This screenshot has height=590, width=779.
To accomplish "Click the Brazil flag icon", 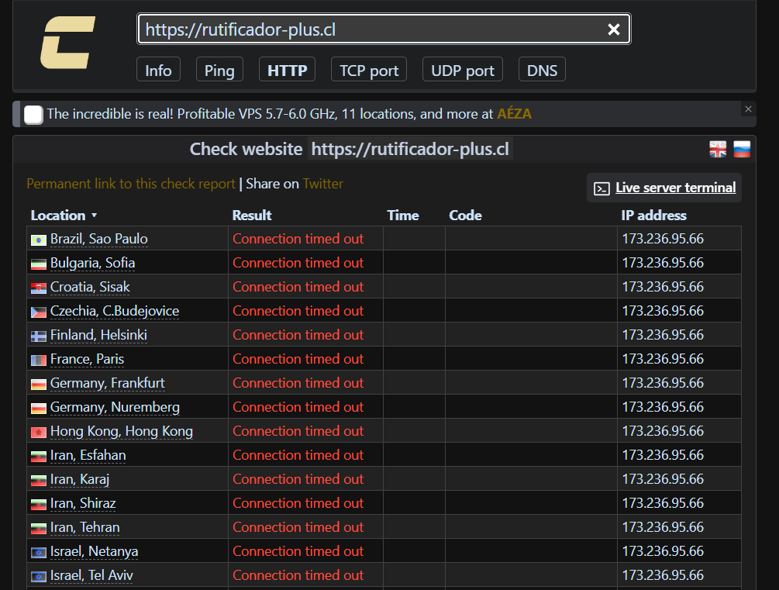I will (x=38, y=240).
